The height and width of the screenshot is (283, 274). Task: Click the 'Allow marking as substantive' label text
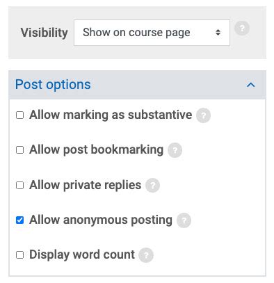[111, 115]
